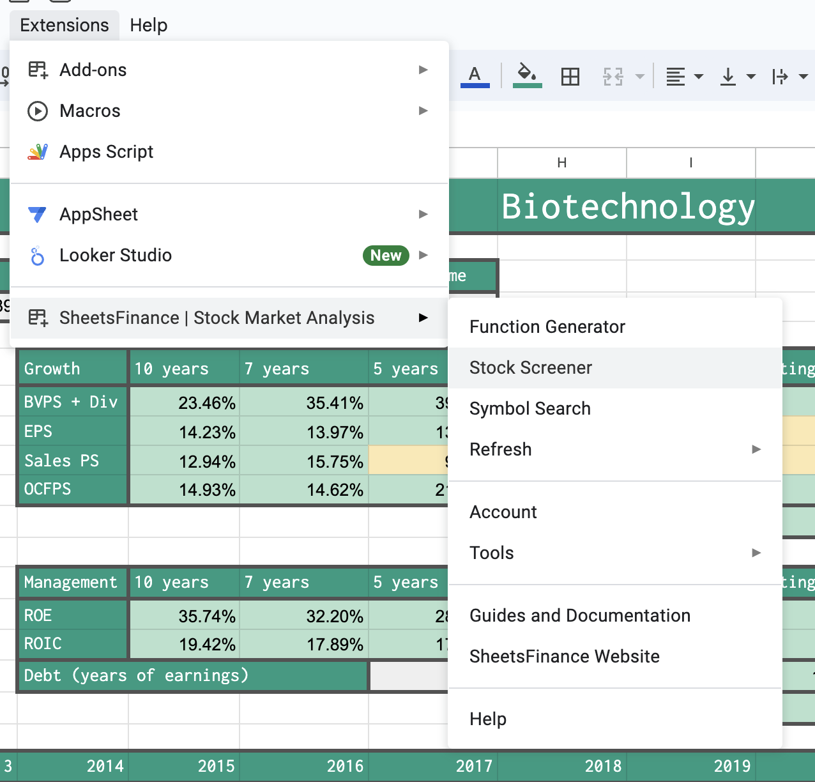815x782 pixels.
Task: Click the borders grid icon
Action: coord(570,77)
